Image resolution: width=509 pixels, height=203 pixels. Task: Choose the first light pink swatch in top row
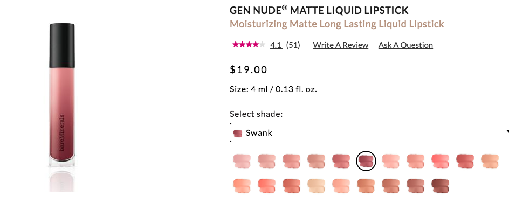pos(242,161)
